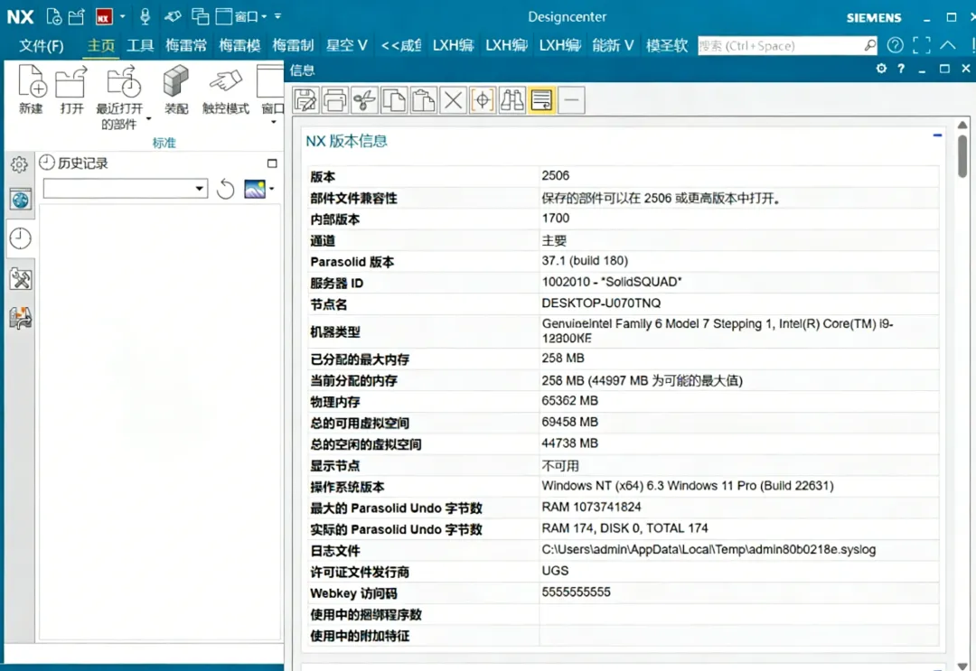Switch to the 模圣软 ribbon tab
The image size is (976, 671).
pyautogui.click(x=667, y=45)
